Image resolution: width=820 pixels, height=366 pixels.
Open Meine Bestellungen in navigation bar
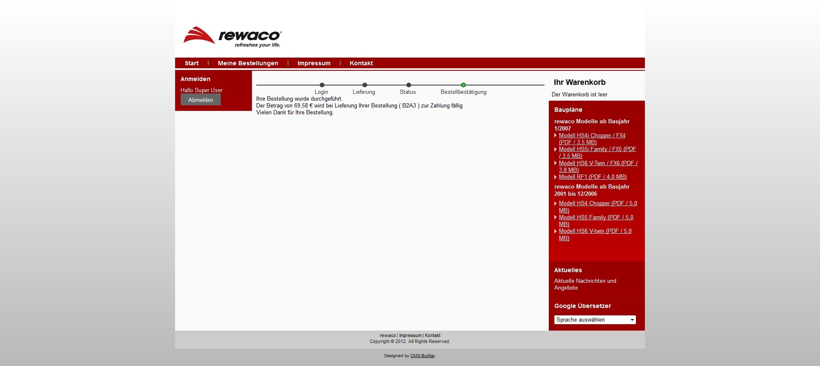[248, 63]
